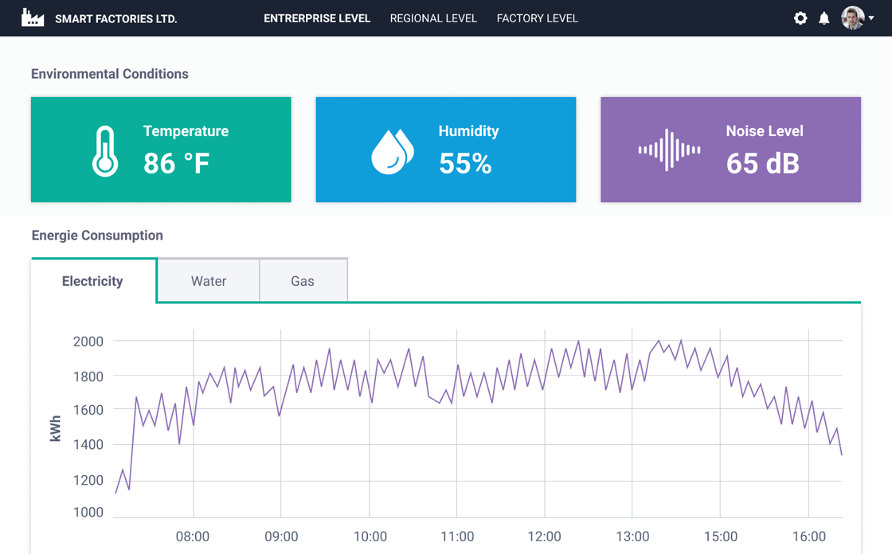
Task: Click the sound wave noise icon
Action: pos(669,150)
